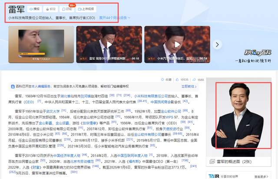Open the 武汉大学 link

(x=53, y=111)
